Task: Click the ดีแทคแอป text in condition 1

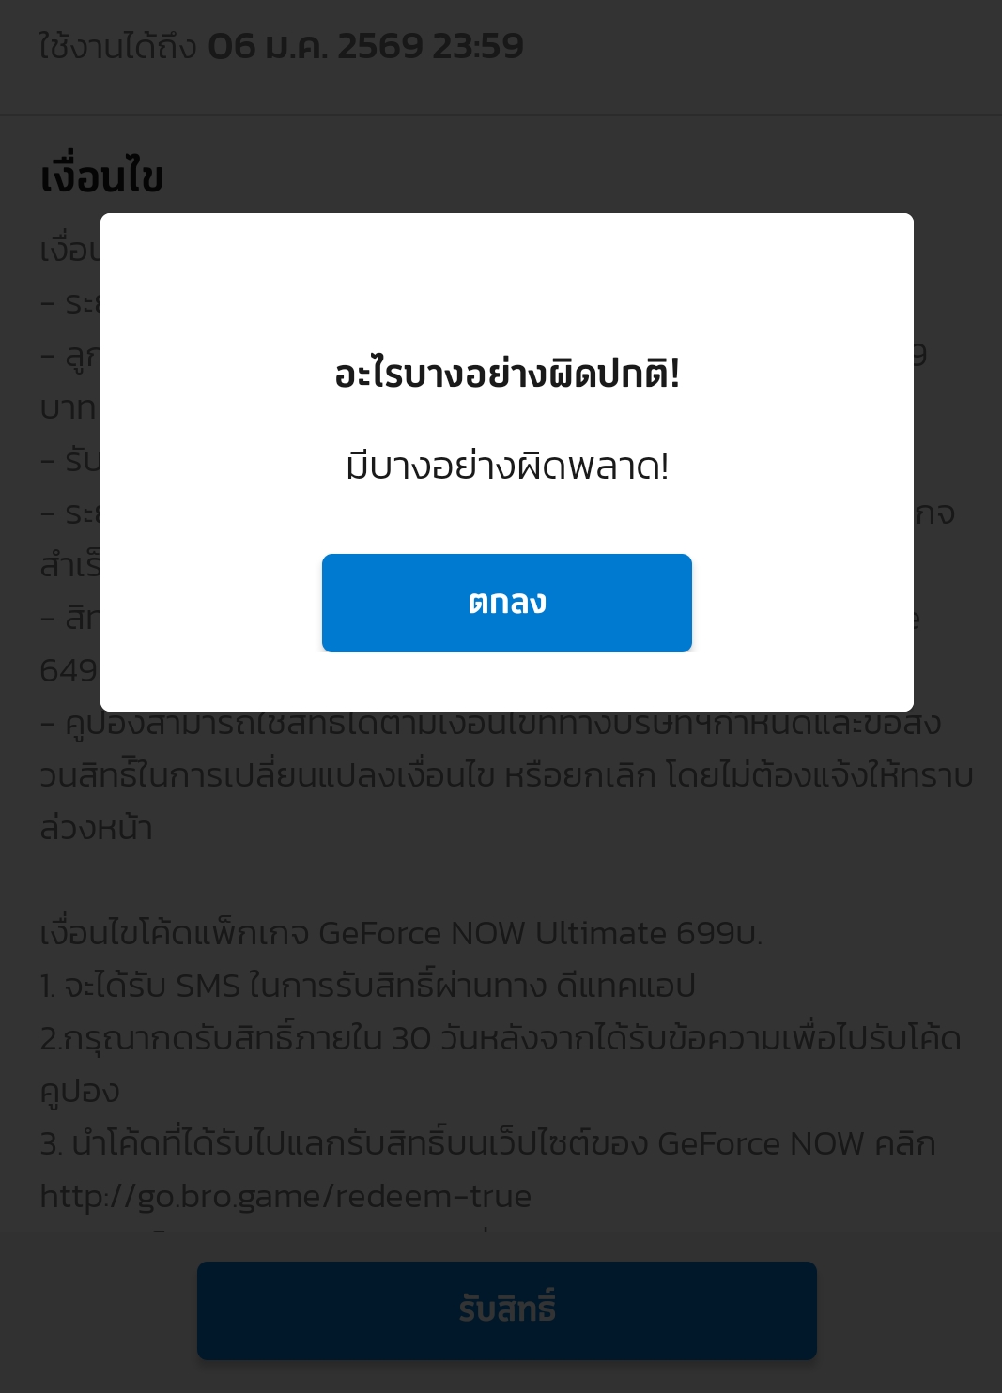Action: (625, 986)
